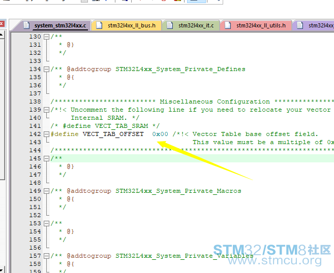
Task: Click the file icon on stm32l4xx_it.c tab
Action: pos(170,25)
